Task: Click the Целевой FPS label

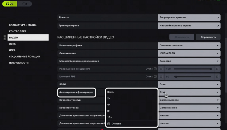Action: click(67, 77)
